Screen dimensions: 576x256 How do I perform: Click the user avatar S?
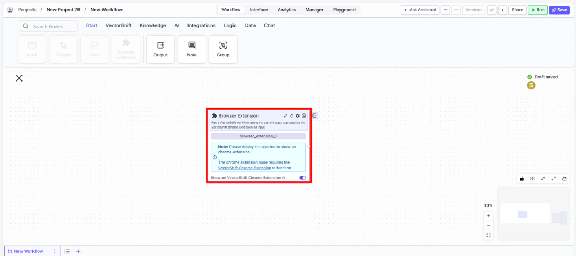pyautogui.click(x=531, y=85)
